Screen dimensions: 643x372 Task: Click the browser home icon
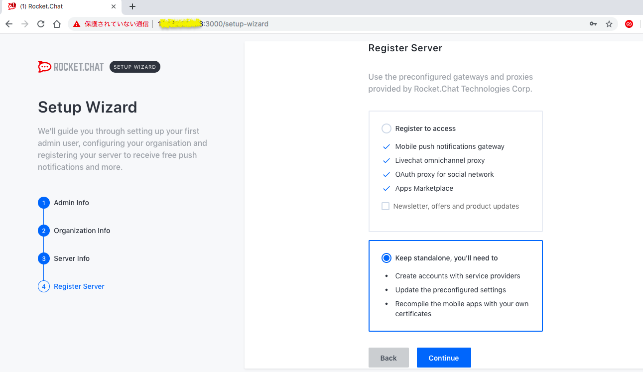tap(57, 24)
